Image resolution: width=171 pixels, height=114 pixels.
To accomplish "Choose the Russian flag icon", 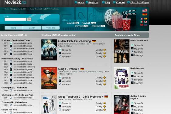I will pyautogui.click(x=146, y=25).
